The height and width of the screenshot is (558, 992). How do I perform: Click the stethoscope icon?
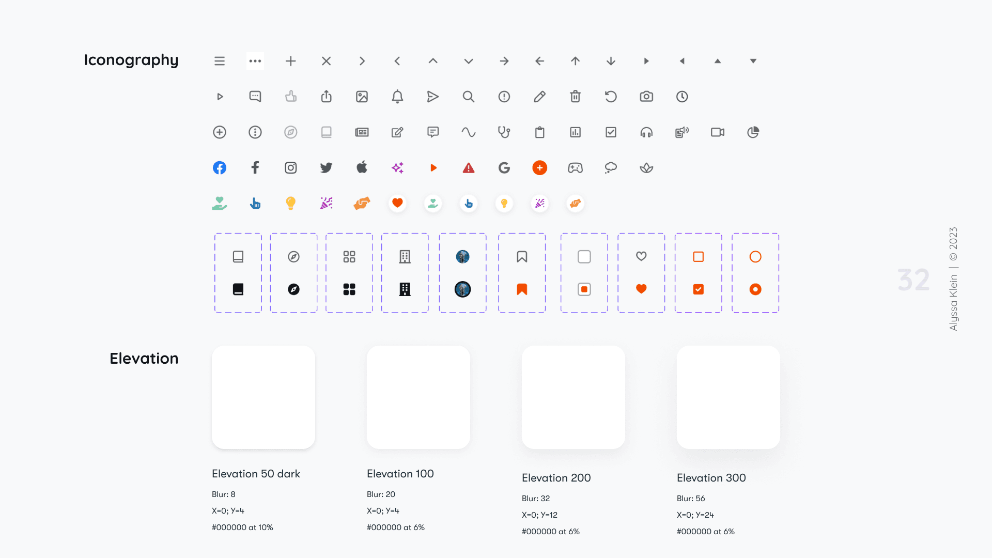pos(504,132)
